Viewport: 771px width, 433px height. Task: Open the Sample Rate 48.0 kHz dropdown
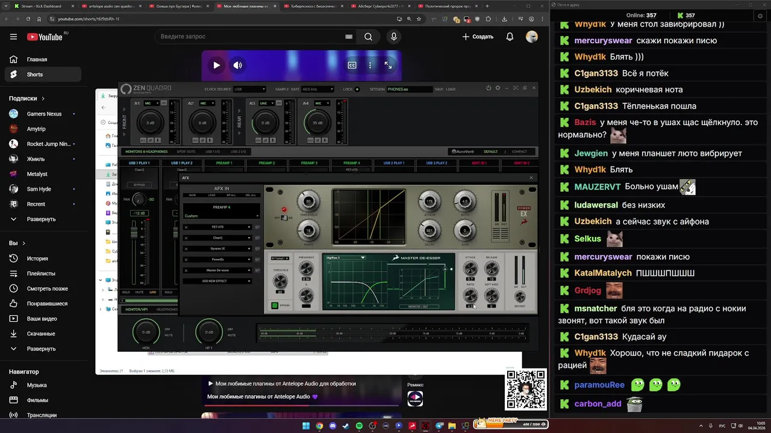pyautogui.click(x=317, y=89)
